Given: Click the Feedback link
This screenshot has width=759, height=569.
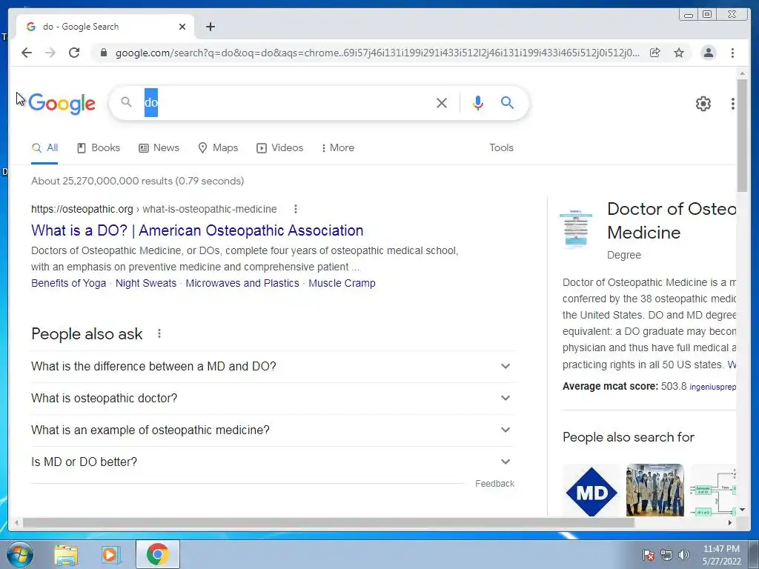Looking at the screenshot, I should (494, 483).
